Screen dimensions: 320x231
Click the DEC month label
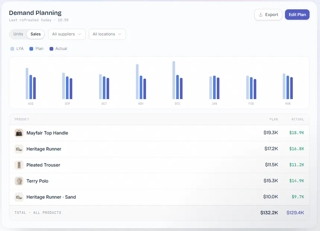178,104
